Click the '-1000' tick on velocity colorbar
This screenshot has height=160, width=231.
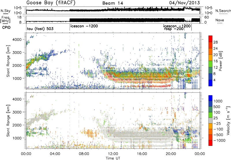click(x=219, y=140)
